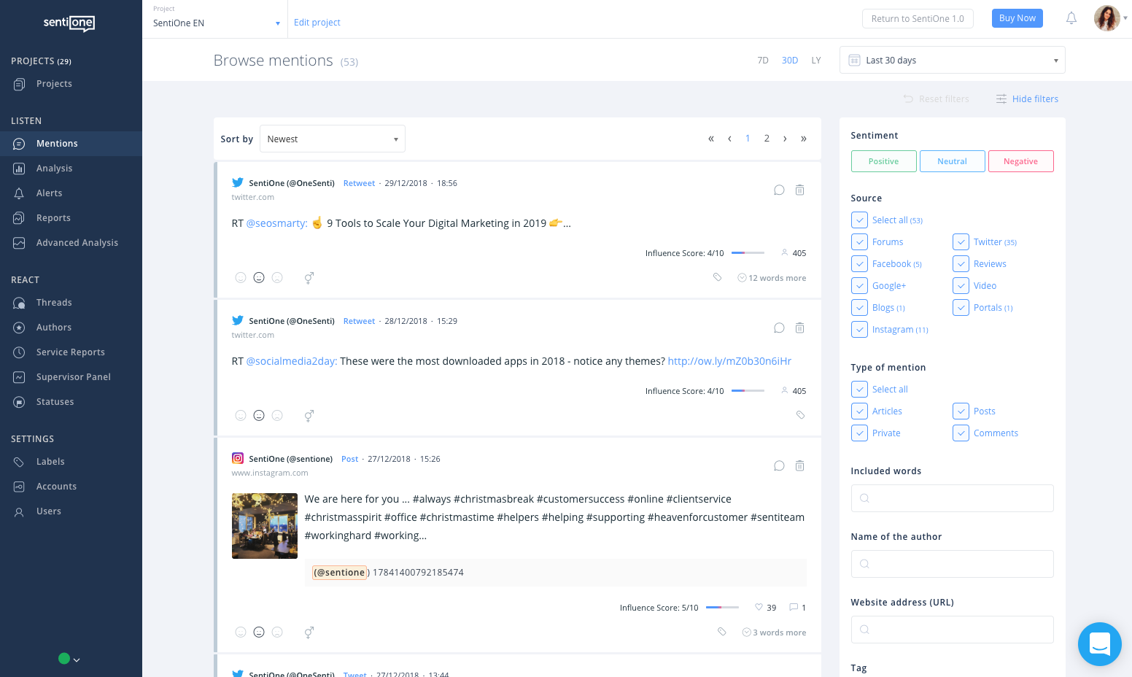Toggle the Instagram source checkbox
Screen dimensions: 1132x677
point(859,330)
